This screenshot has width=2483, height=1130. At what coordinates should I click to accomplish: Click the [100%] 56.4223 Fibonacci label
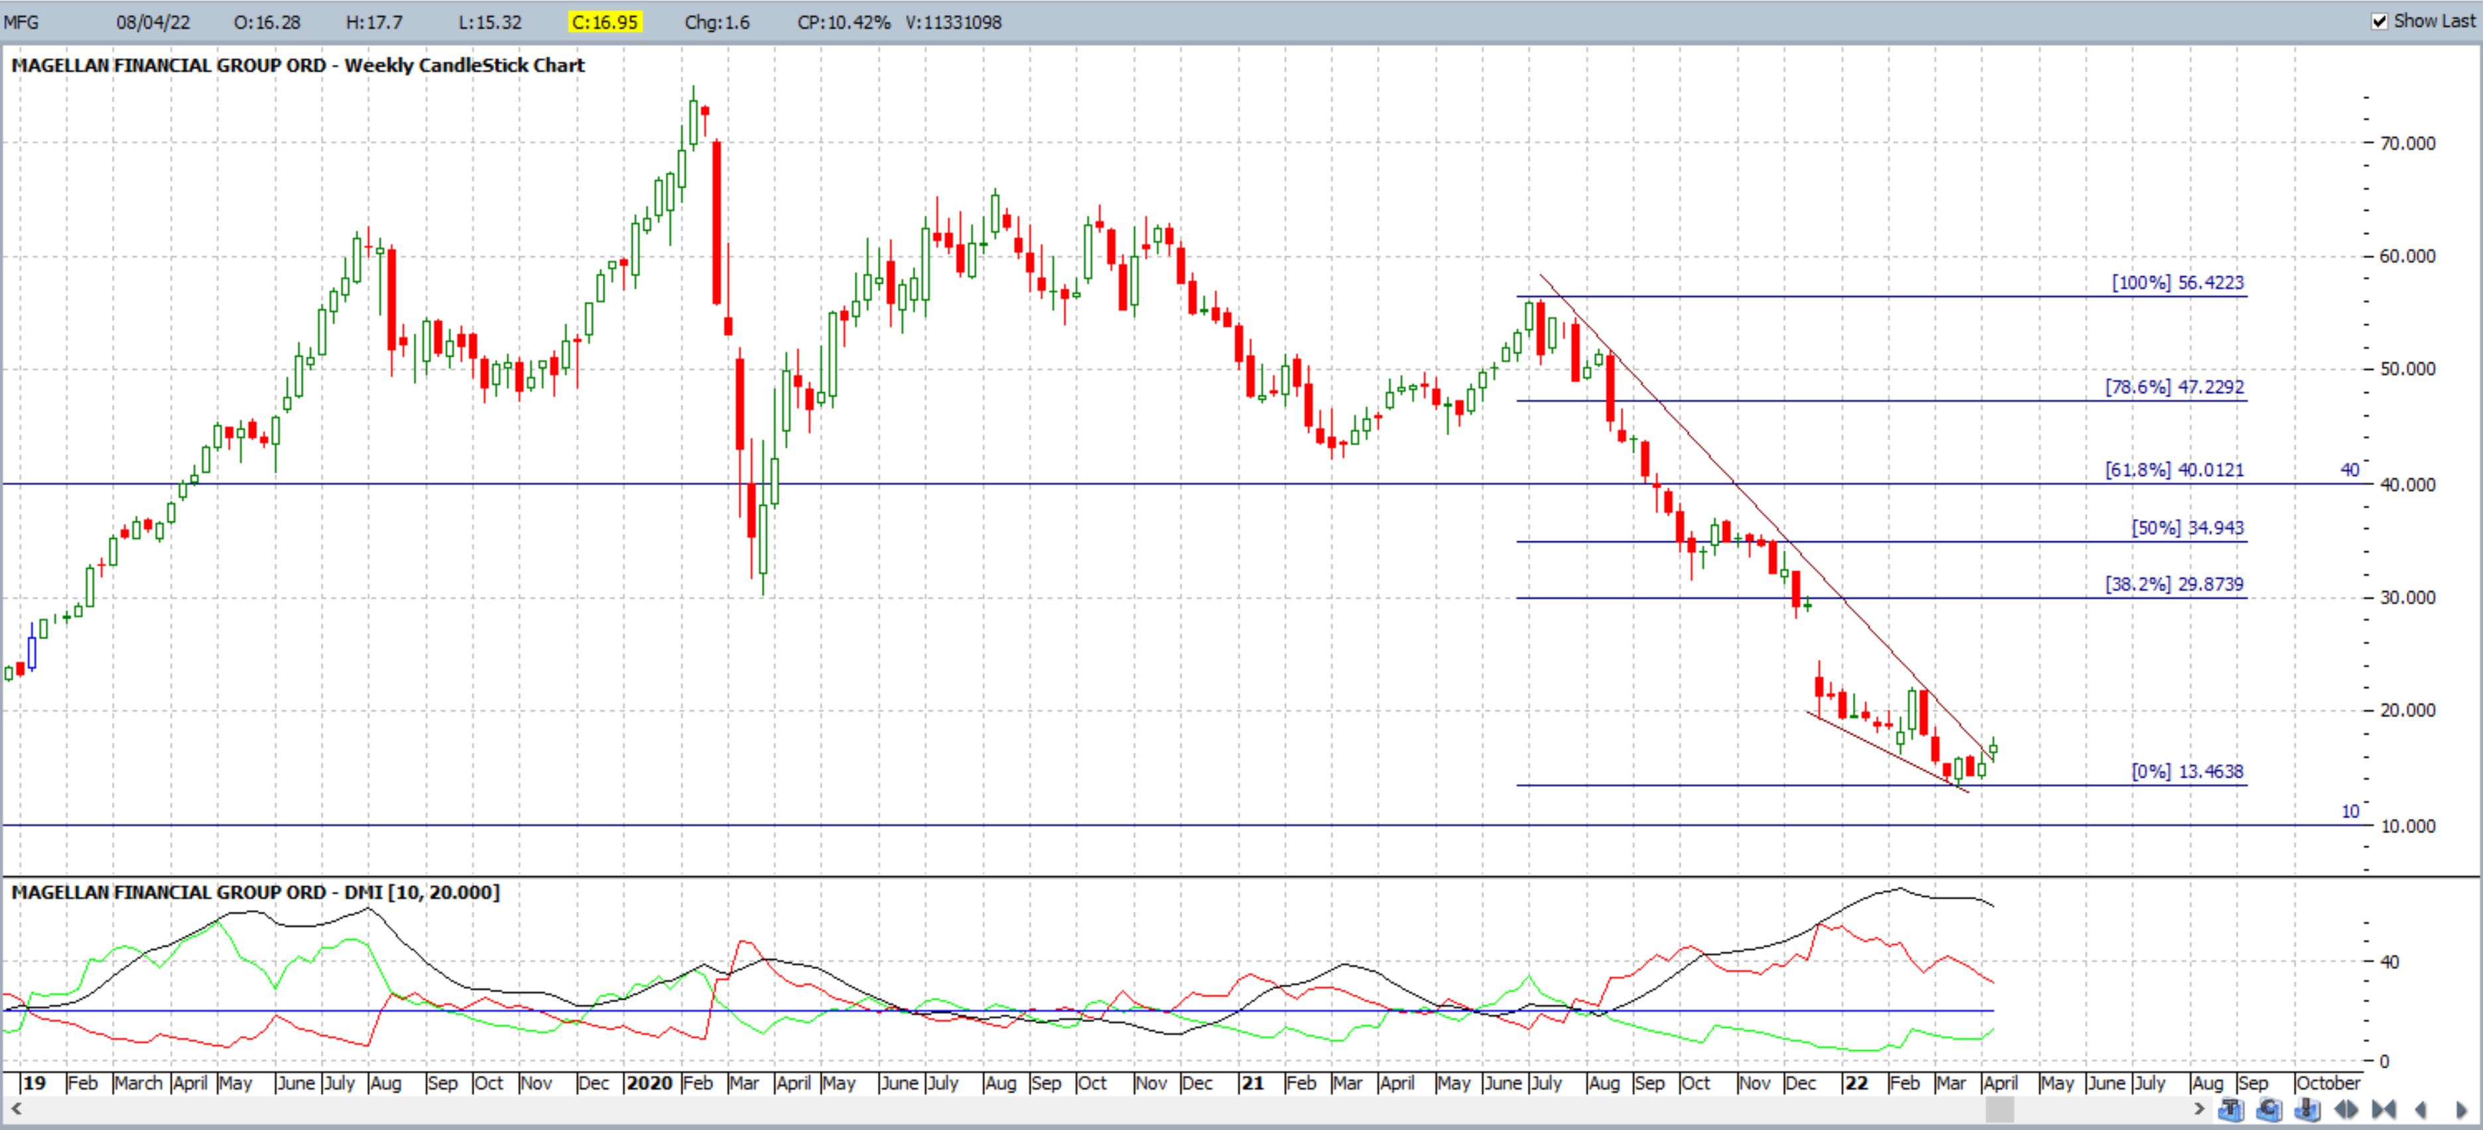(x=2177, y=282)
